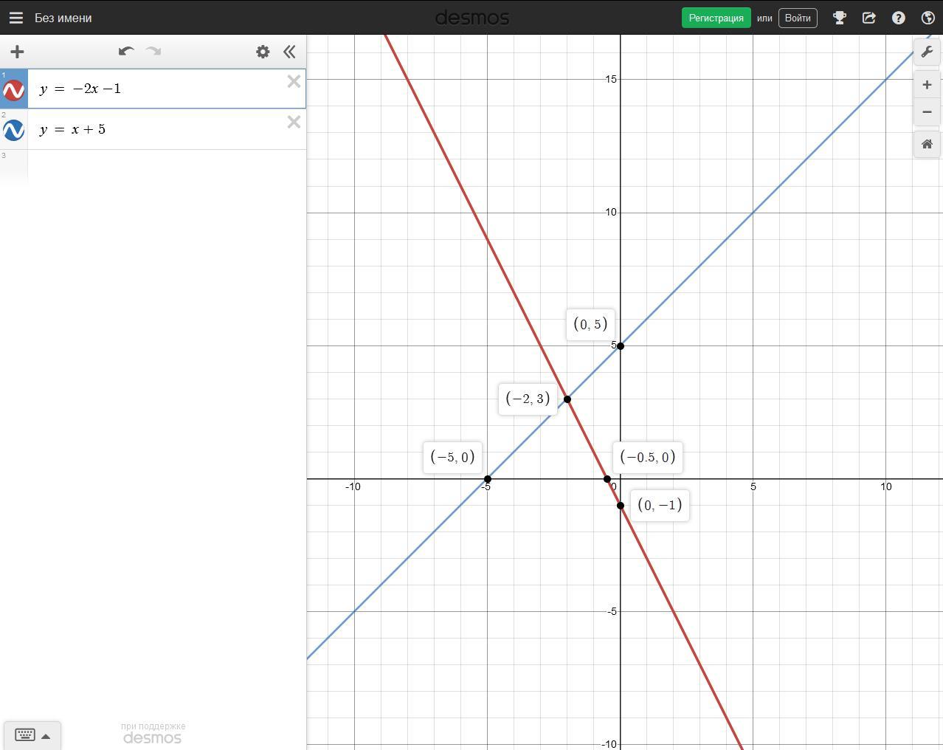Viewport: 943px width, 750px height.
Task: Share the graph via share icon
Action: click(869, 18)
